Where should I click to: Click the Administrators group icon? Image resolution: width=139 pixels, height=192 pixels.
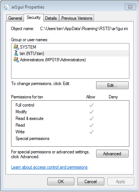point(16,60)
